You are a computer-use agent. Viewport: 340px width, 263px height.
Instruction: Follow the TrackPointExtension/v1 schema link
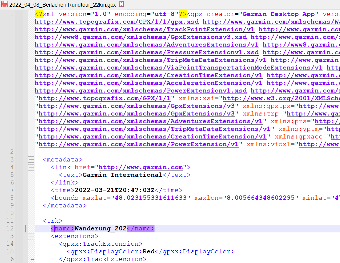(144, 29)
